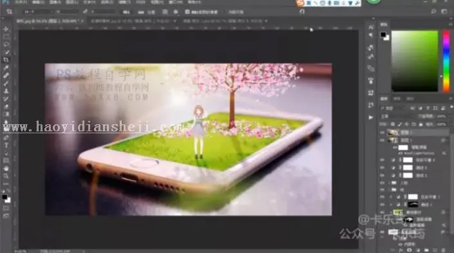
Task: Click the search icon at top right
Action: [x=433, y=12]
